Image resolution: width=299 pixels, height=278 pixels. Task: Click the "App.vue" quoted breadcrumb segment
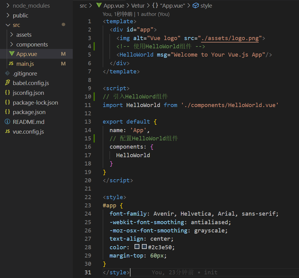pyautogui.click(x=172, y=6)
